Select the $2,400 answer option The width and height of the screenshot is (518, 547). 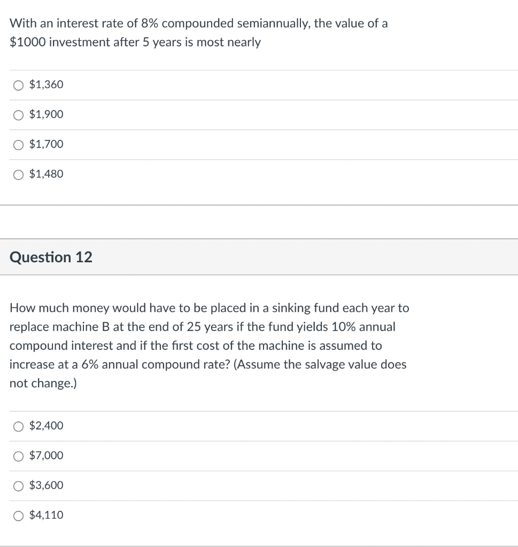[x=18, y=426]
